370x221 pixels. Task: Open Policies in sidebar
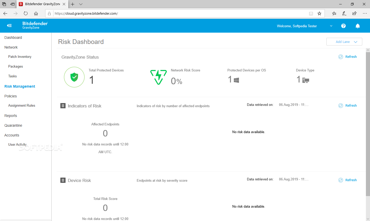tap(11, 96)
